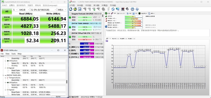Open the MB/s unit dropdown
This screenshot has height=98, width=211.
point(62,10)
